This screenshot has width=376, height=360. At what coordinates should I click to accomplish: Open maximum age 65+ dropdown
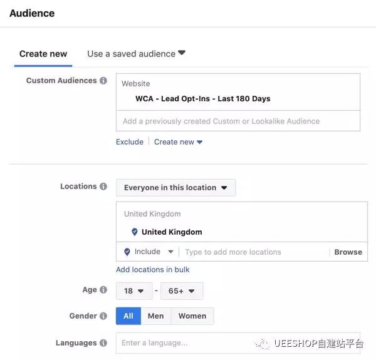182,291
